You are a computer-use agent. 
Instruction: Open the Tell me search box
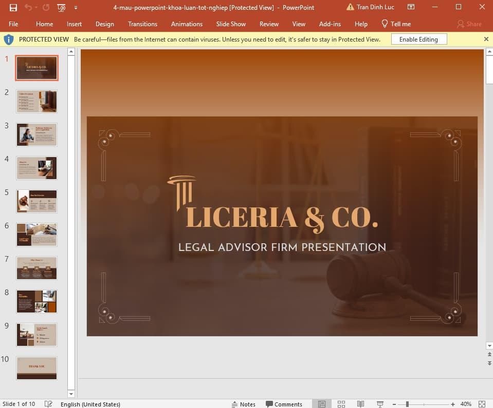point(396,24)
